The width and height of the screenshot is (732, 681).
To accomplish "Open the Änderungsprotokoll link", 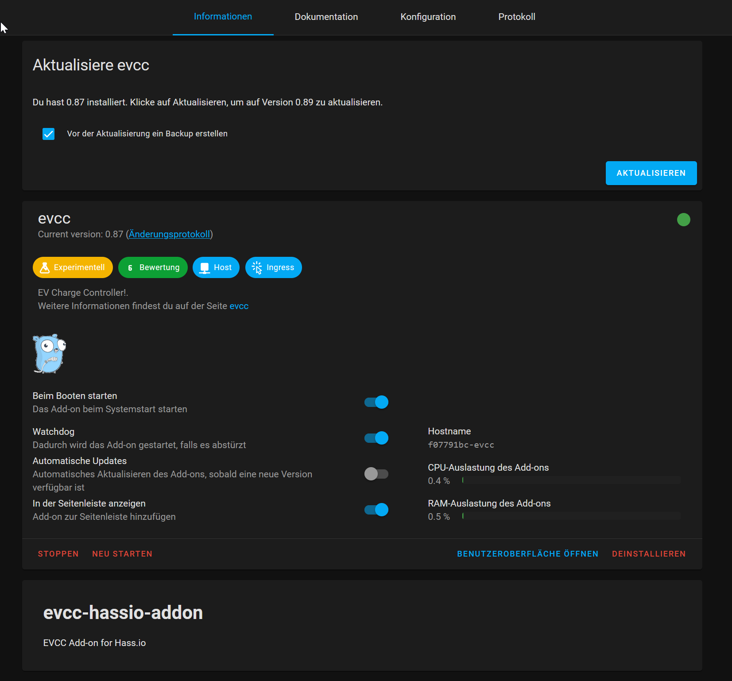I will (x=169, y=234).
